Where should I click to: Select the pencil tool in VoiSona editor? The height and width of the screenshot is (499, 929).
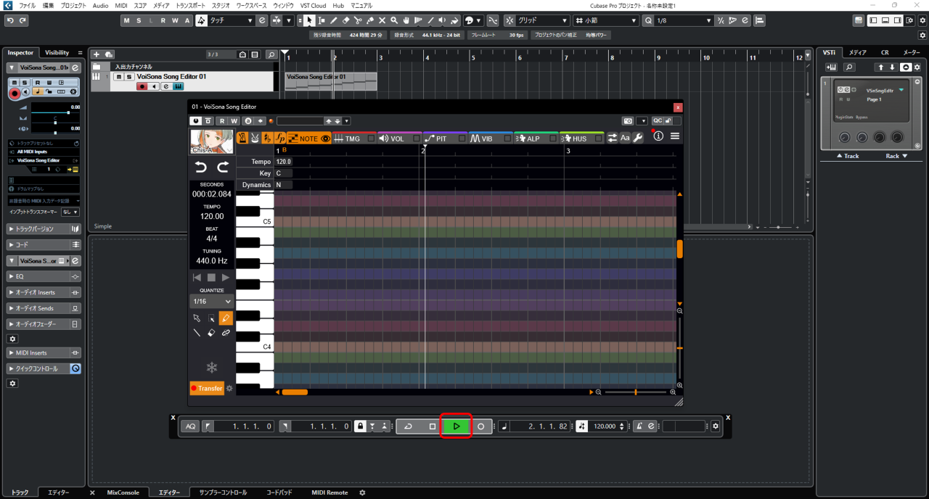(x=226, y=318)
